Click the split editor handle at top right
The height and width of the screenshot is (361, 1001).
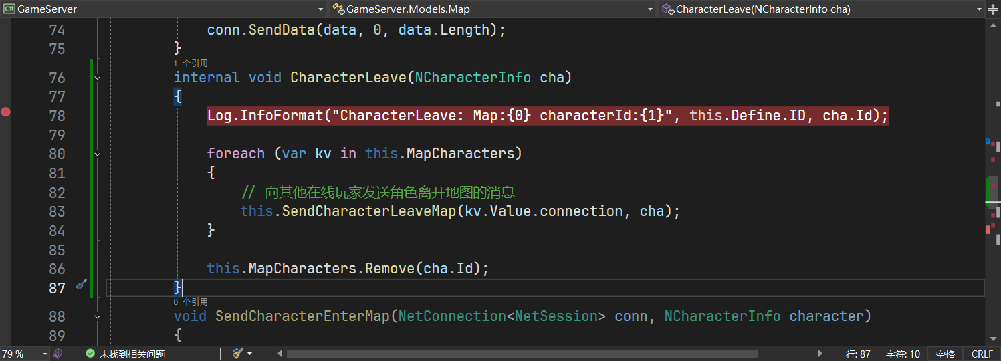point(994,9)
